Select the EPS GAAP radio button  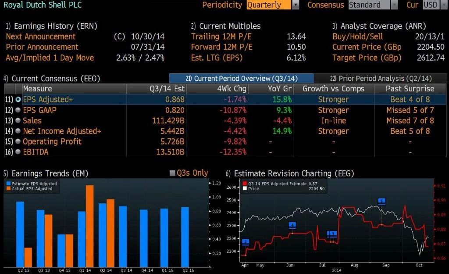[x=18, y=110]
